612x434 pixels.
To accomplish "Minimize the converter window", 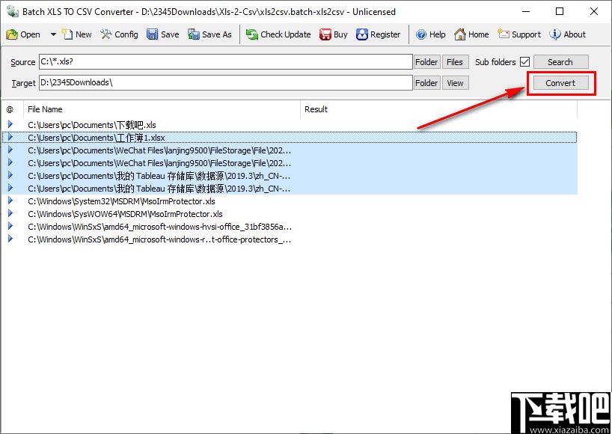I will (x=526, y=11).
